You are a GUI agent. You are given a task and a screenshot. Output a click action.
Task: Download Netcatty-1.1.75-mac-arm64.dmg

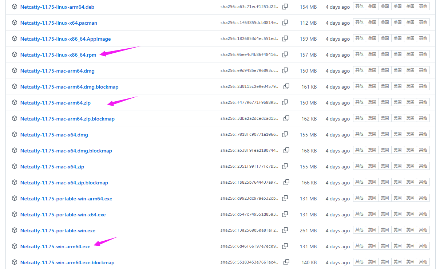(x=57, y=71)
